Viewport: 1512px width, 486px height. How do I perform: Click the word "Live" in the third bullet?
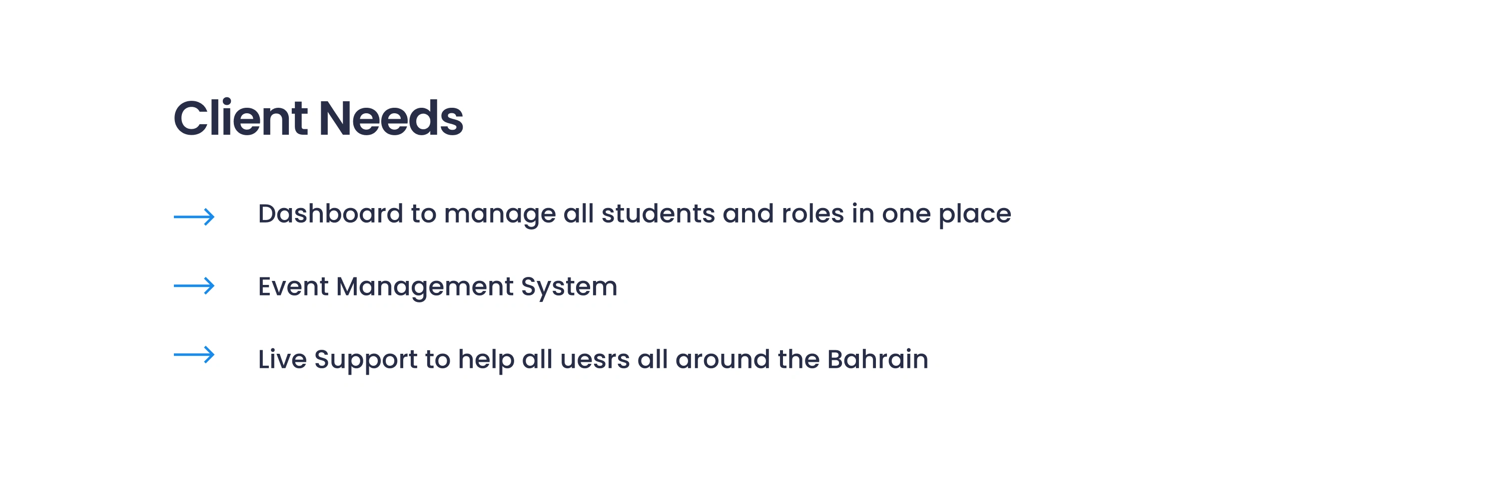point(282,359)
